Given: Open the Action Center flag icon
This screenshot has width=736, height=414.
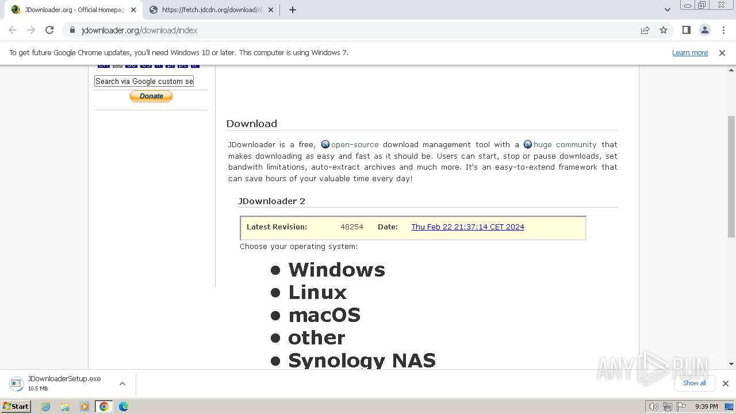Looking at the screenshot, I should point(681,407).
